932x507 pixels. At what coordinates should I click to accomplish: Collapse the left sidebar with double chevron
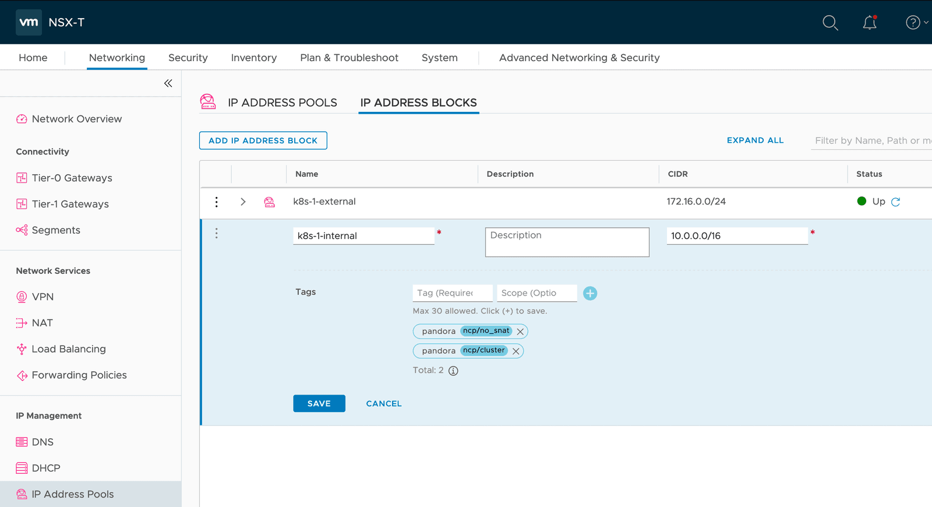168,83
